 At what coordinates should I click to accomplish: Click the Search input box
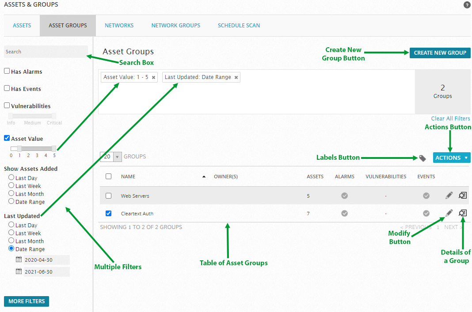click(x=46, y=52)
